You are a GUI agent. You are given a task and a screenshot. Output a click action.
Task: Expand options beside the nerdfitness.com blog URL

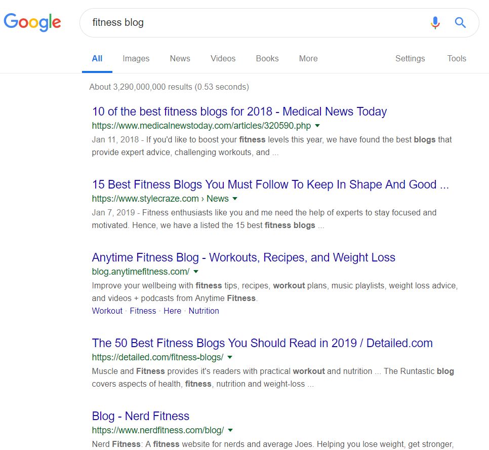point(230,430)
